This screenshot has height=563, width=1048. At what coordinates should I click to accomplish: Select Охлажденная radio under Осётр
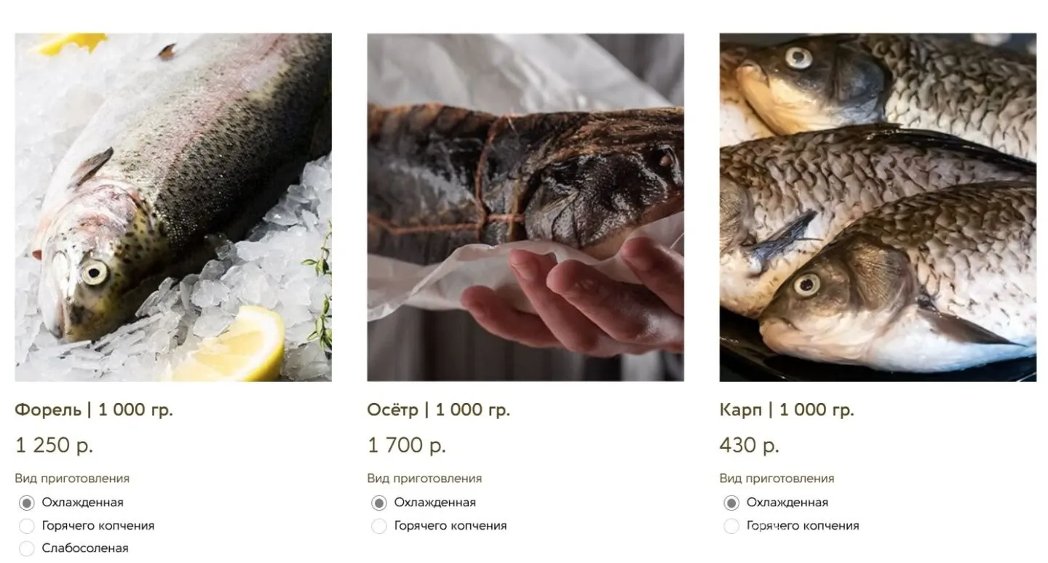coord(379,503)
